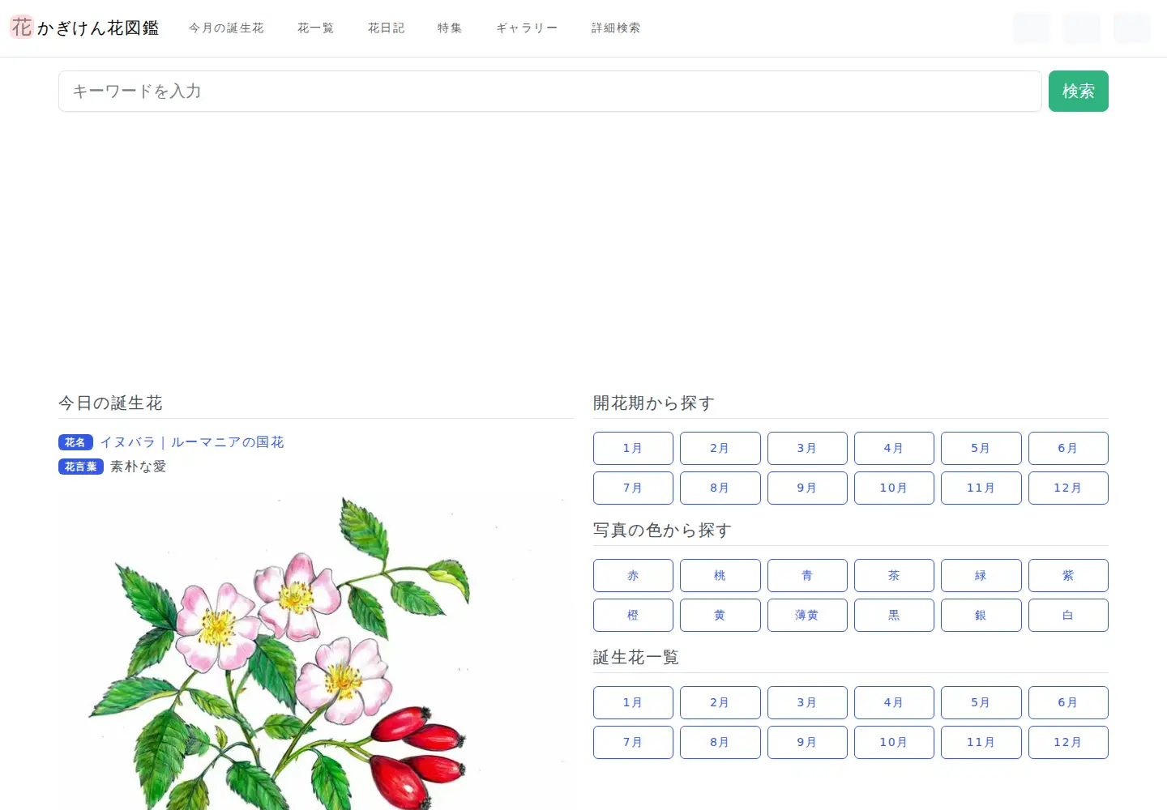Filter photos by 青 color
This screenshot has height=810, width=1167.
click(x=807, y=575)
